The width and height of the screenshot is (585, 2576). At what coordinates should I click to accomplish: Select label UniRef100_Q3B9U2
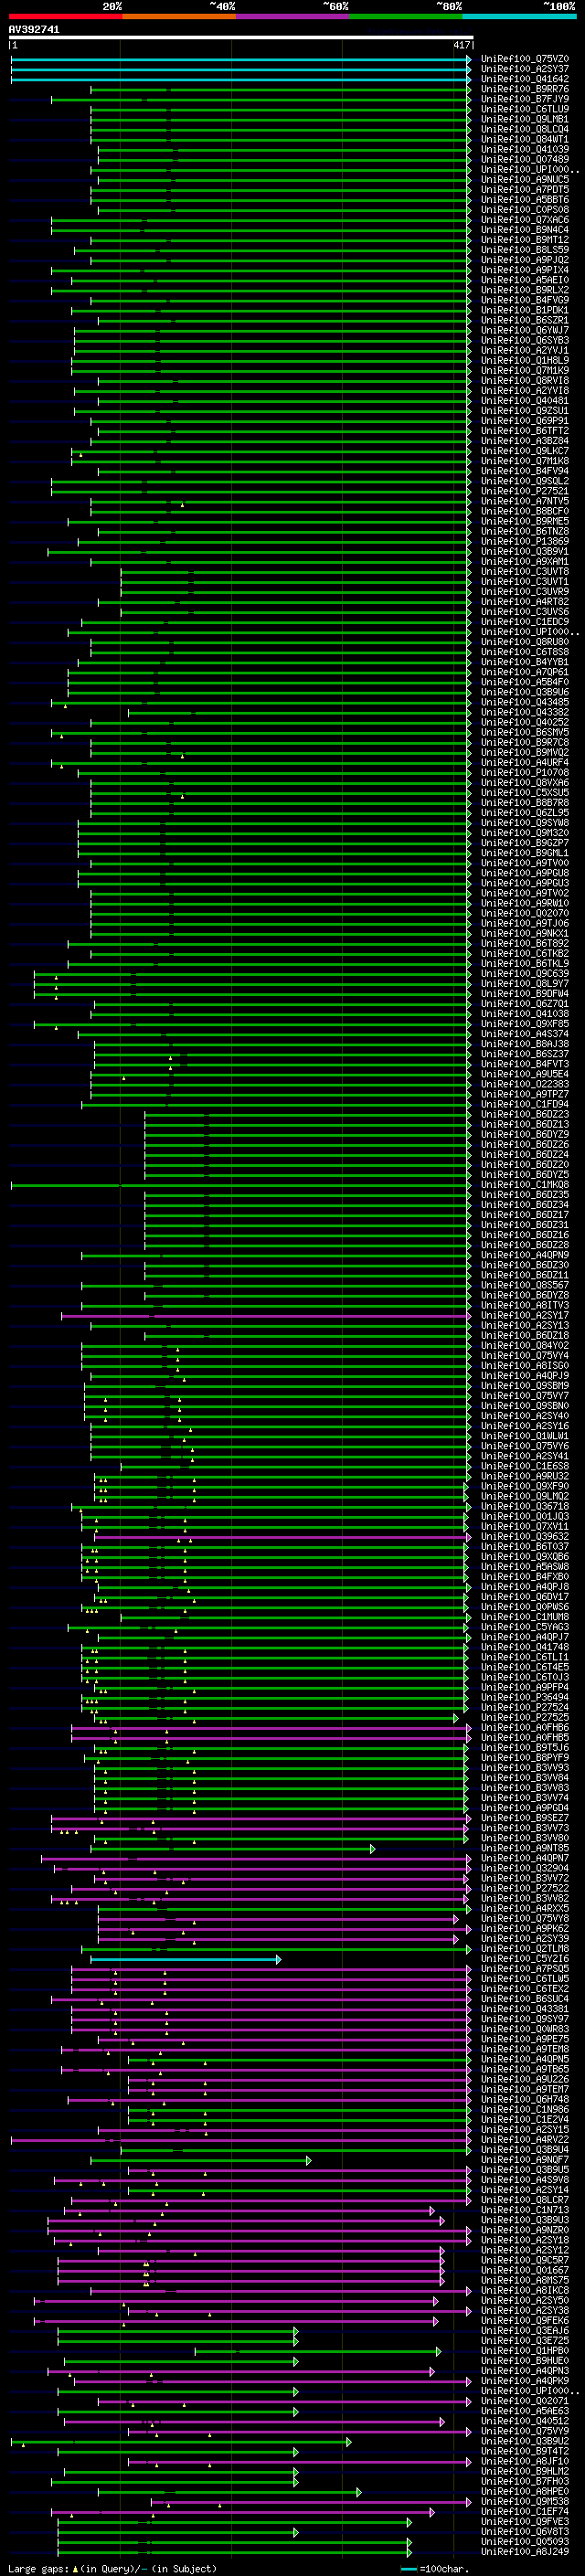(x=525, y=2442)
